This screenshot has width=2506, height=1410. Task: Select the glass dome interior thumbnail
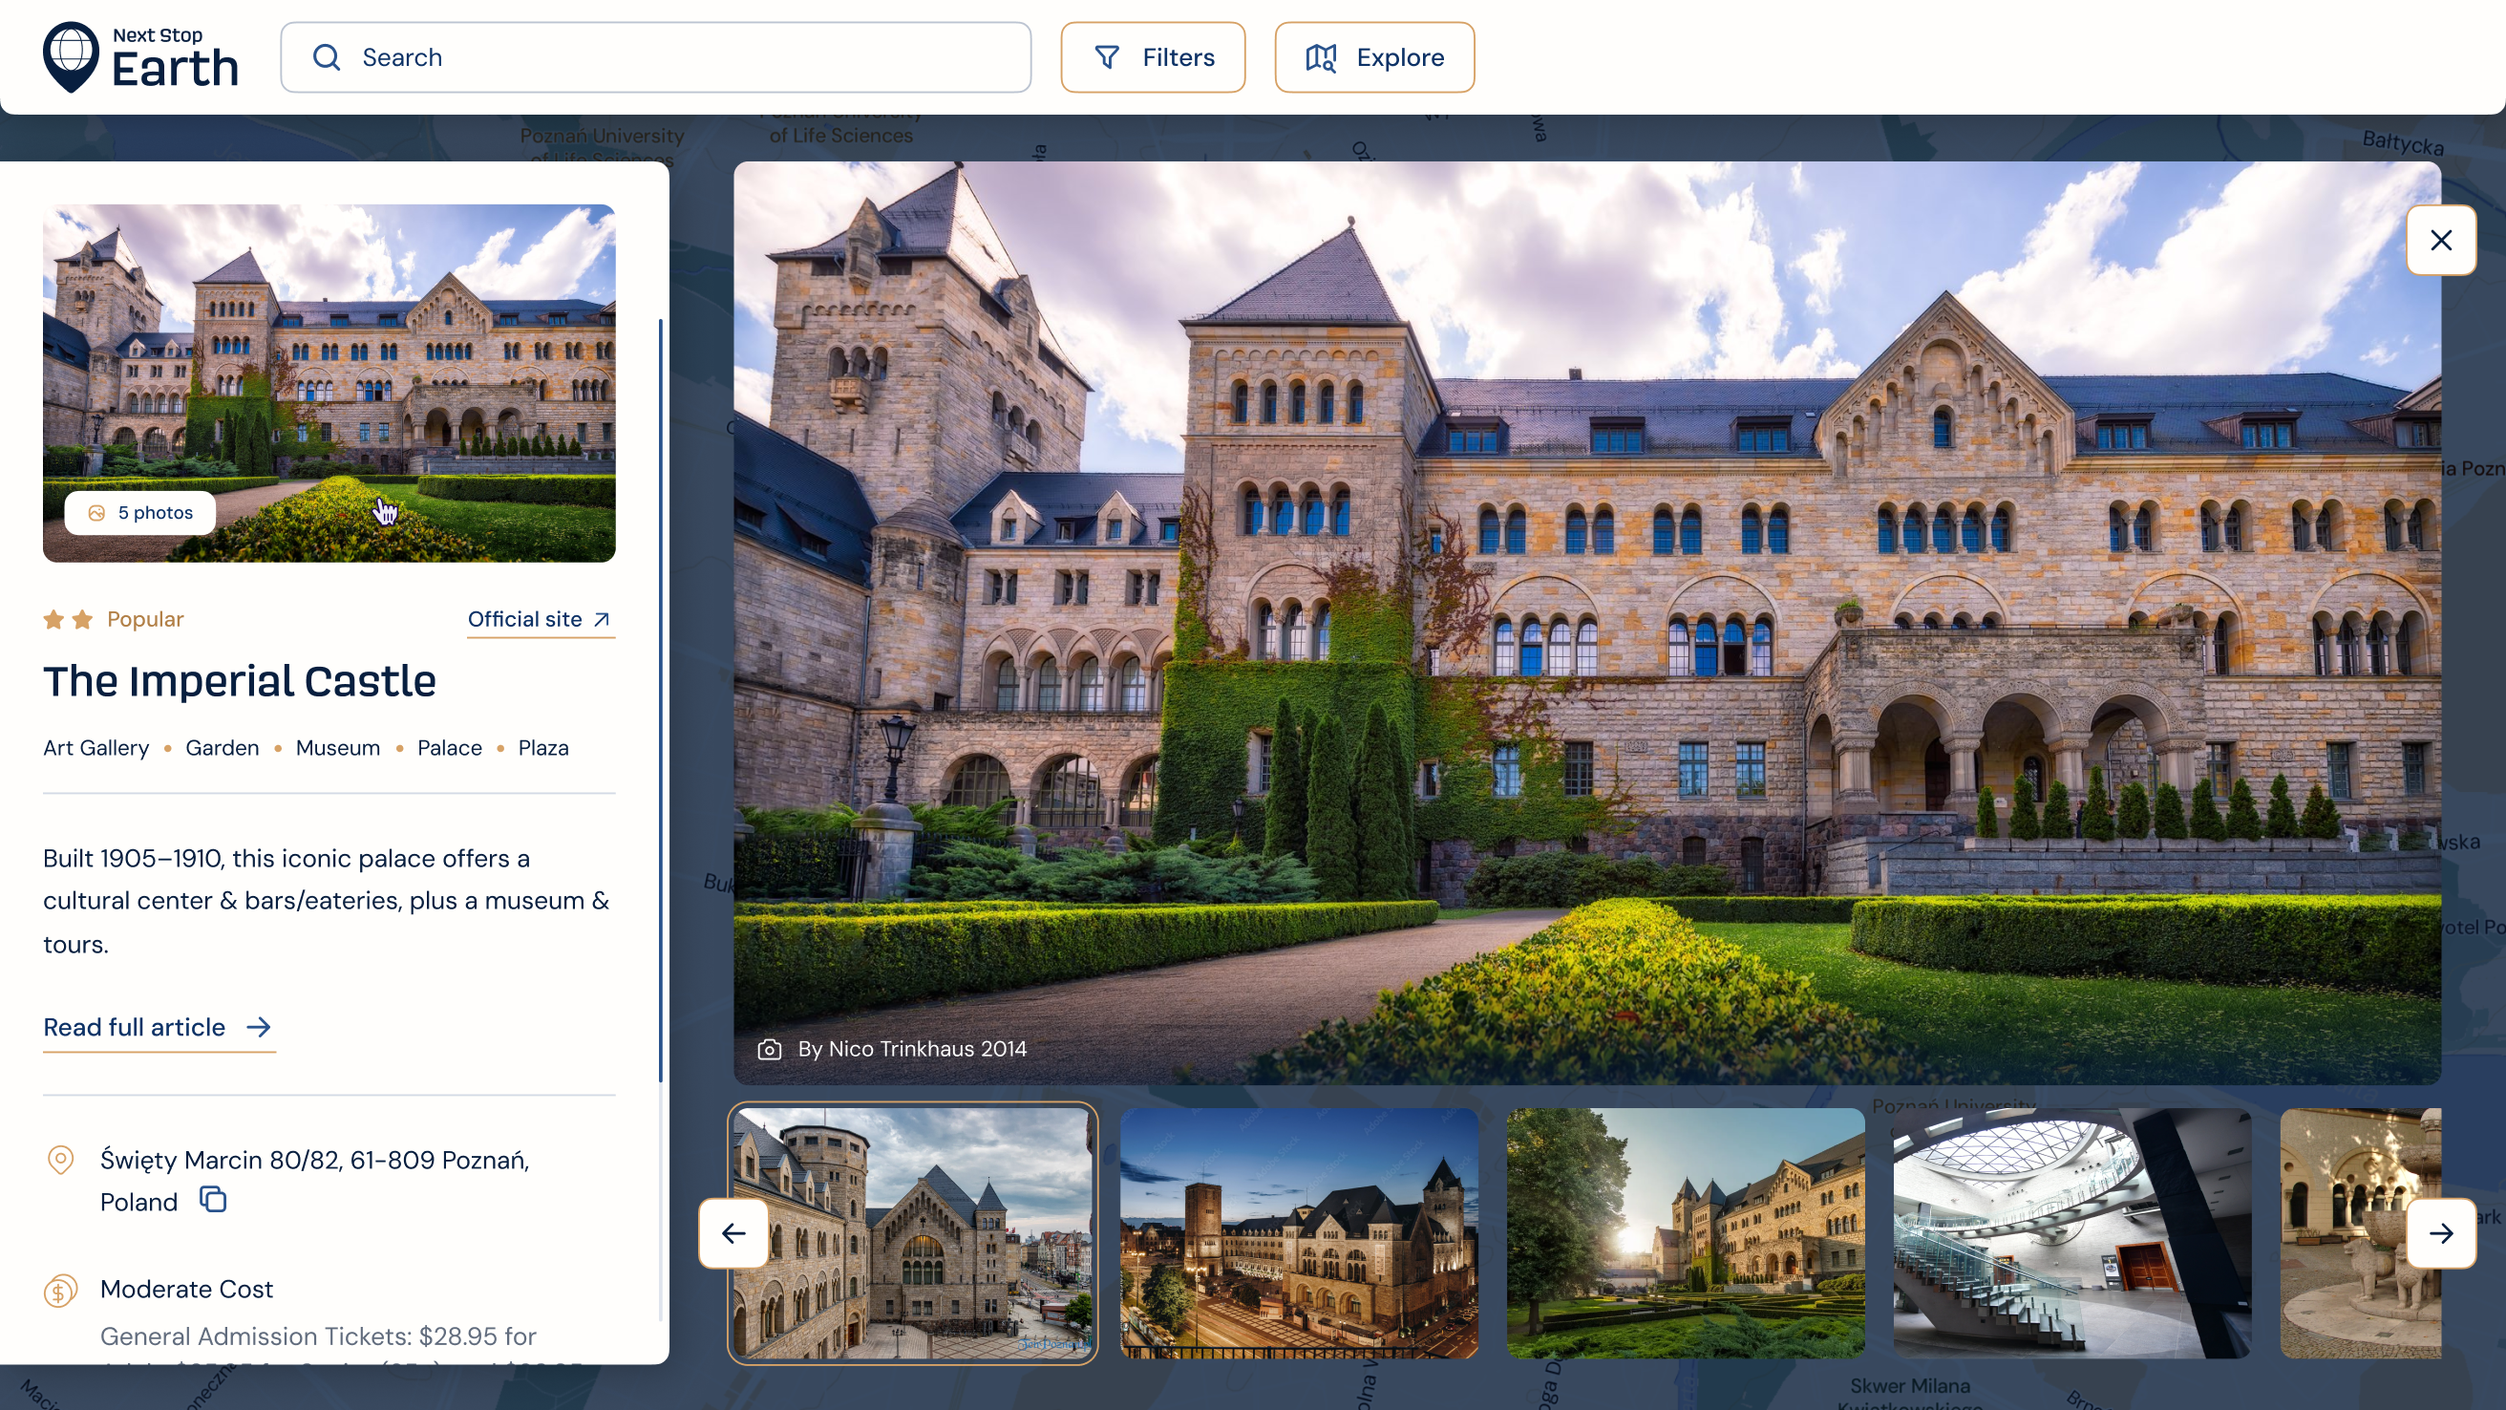point(2071,1233)
